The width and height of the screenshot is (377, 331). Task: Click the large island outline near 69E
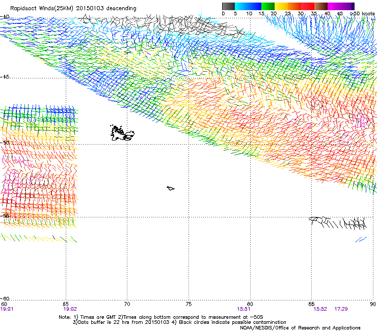[x=122, y=133]
